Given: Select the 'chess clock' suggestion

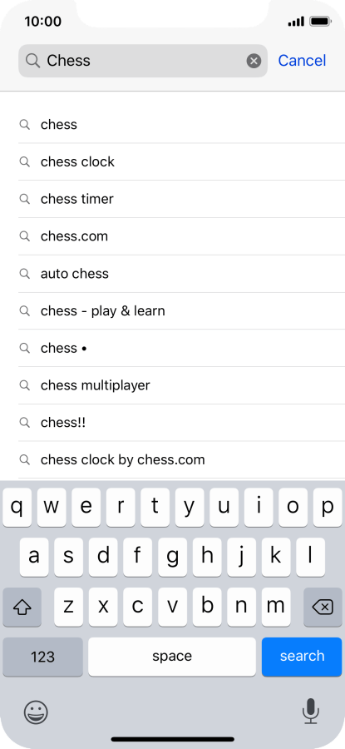Looking at the screenshot, I should point(181,162).
